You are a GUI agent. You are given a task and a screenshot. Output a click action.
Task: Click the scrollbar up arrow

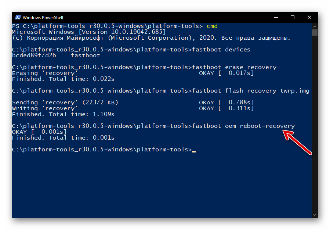(x=315, y=26)
